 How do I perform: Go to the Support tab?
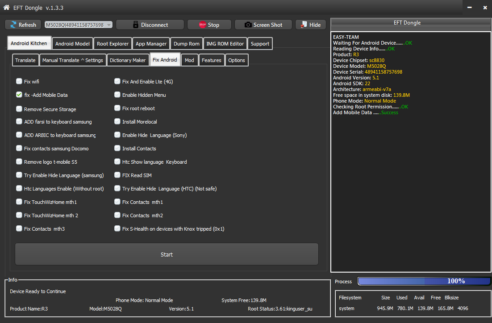pos(260,44)
